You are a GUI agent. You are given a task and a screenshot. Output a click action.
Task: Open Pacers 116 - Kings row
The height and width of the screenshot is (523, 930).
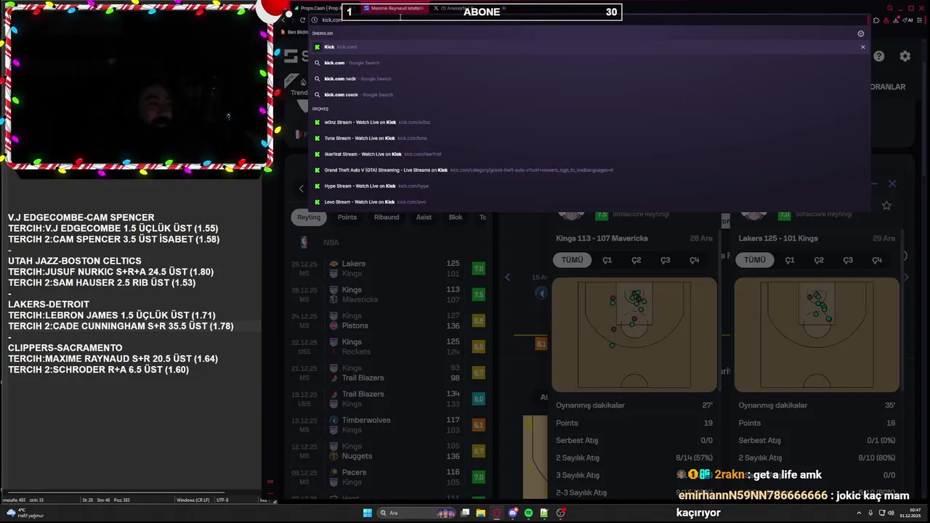[x=389, y=478]
